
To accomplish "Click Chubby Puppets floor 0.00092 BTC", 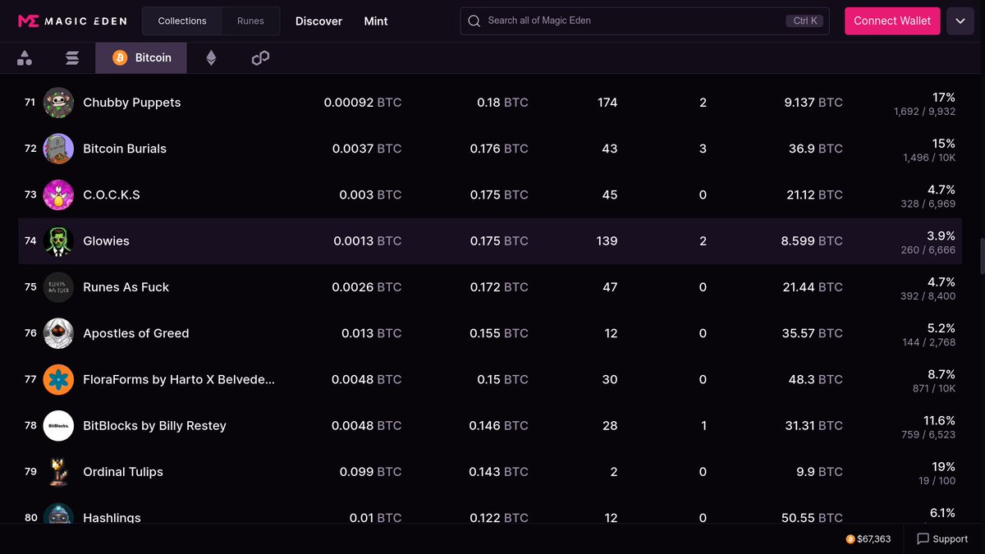I will (363, 103).
